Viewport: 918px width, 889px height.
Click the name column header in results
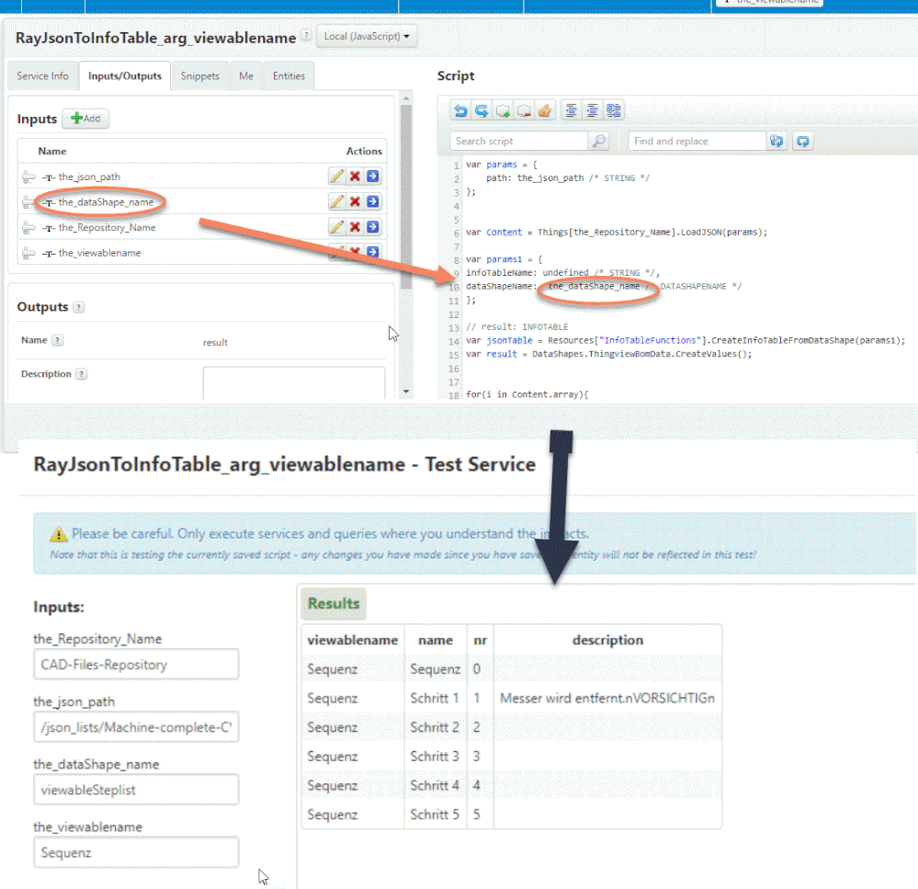(x=436, y=640)
